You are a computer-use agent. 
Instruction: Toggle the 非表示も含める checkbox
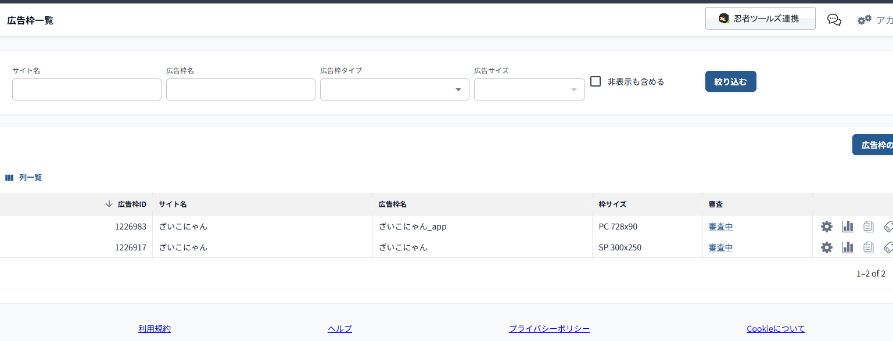(596, 81)
